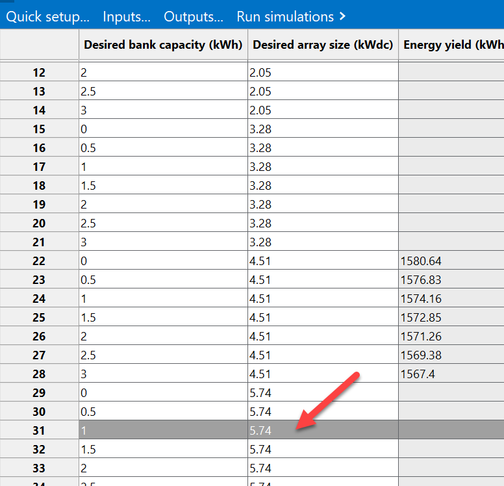504x486 pixels.
Task: Click the Energy yield column header
Action: click(x=451, y=45)
